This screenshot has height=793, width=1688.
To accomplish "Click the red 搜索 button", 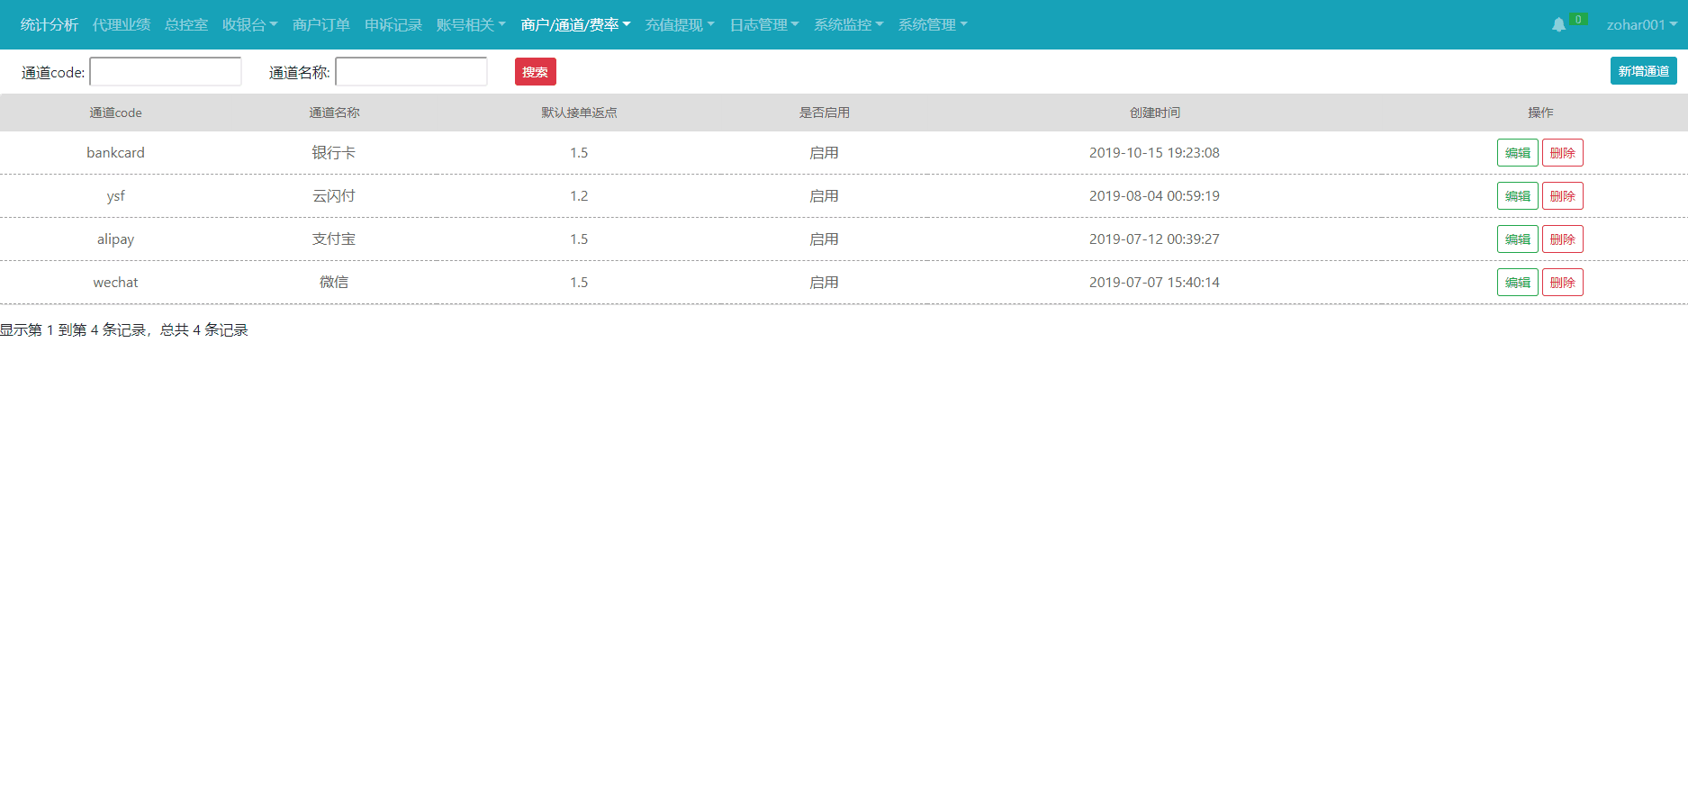I will click(535, 72).
